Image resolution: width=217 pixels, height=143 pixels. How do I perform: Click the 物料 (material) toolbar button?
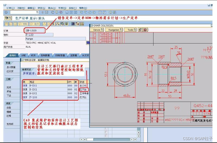[23, 24]
